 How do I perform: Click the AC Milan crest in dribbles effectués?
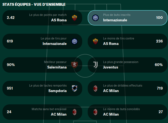(x=95, y=88)
